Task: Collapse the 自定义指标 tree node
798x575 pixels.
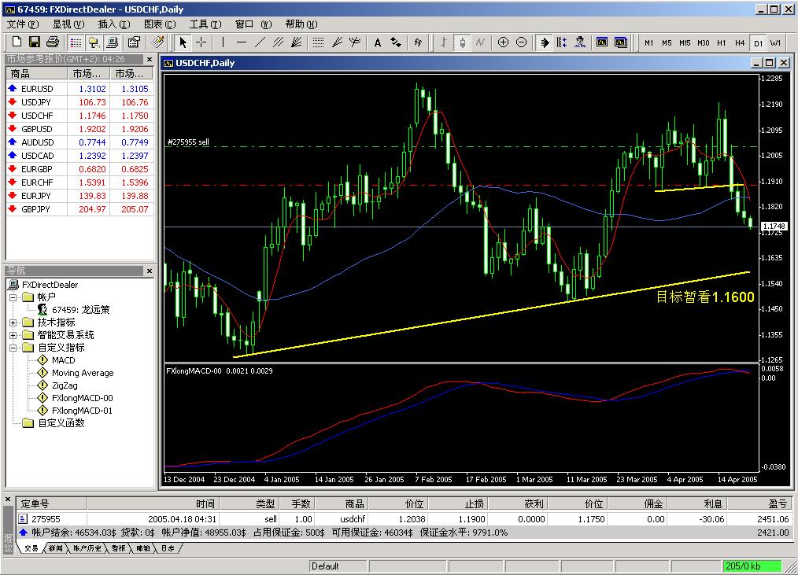Action: click(x=13, y=348)
